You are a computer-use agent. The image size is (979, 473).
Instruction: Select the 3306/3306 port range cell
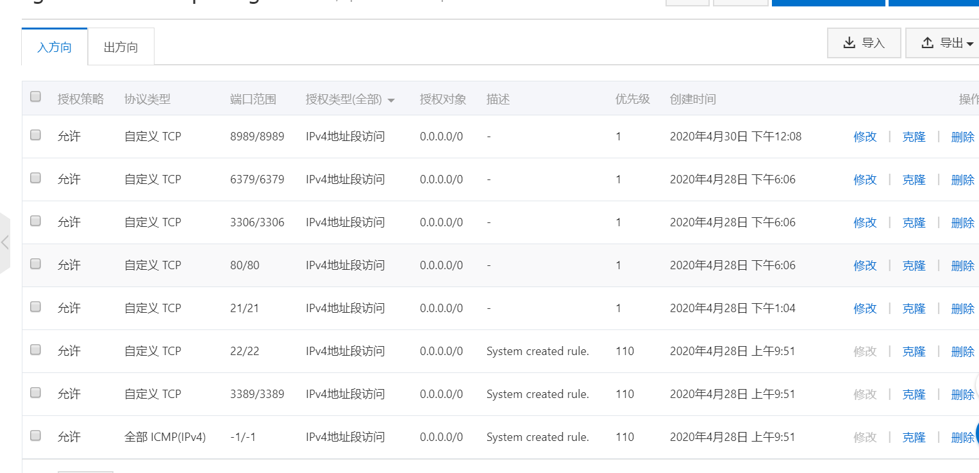[x=257, y=222]
